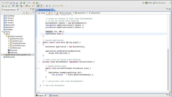Open the Android Virtual Device Manager icon
172x97 pixels.
click(x=24, y=3)
